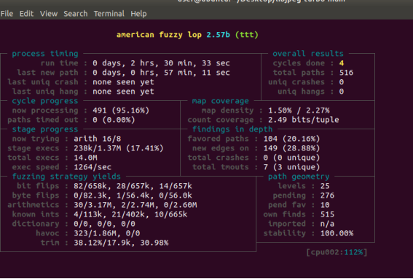Click the favored paths value
The image size is (413, 279).
[x=291, y=139]
